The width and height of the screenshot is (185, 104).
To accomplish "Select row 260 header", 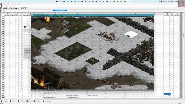I will [3, 17].
